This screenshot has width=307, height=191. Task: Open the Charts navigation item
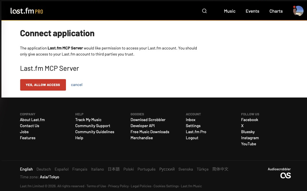coord(276,11)
